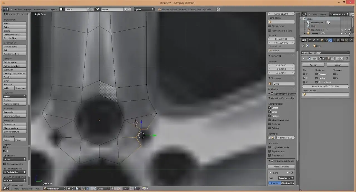Uncheck the Limitar option

tap(317, 78)
